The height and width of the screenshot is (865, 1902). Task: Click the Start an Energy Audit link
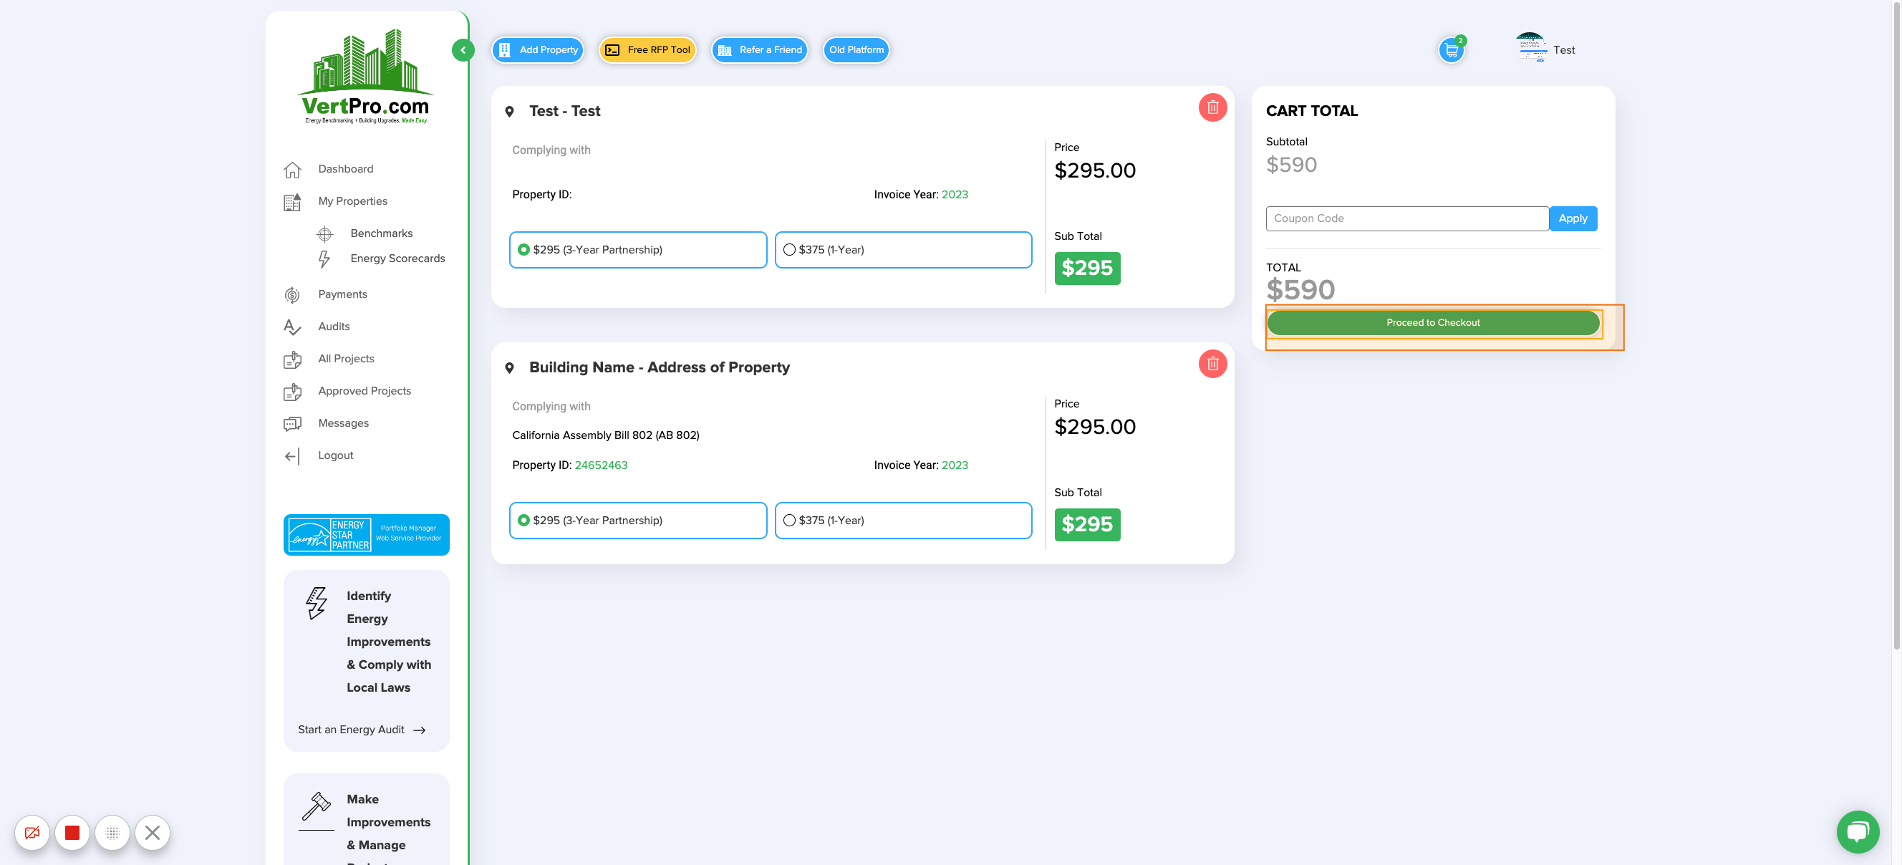[x=362, y=730]
